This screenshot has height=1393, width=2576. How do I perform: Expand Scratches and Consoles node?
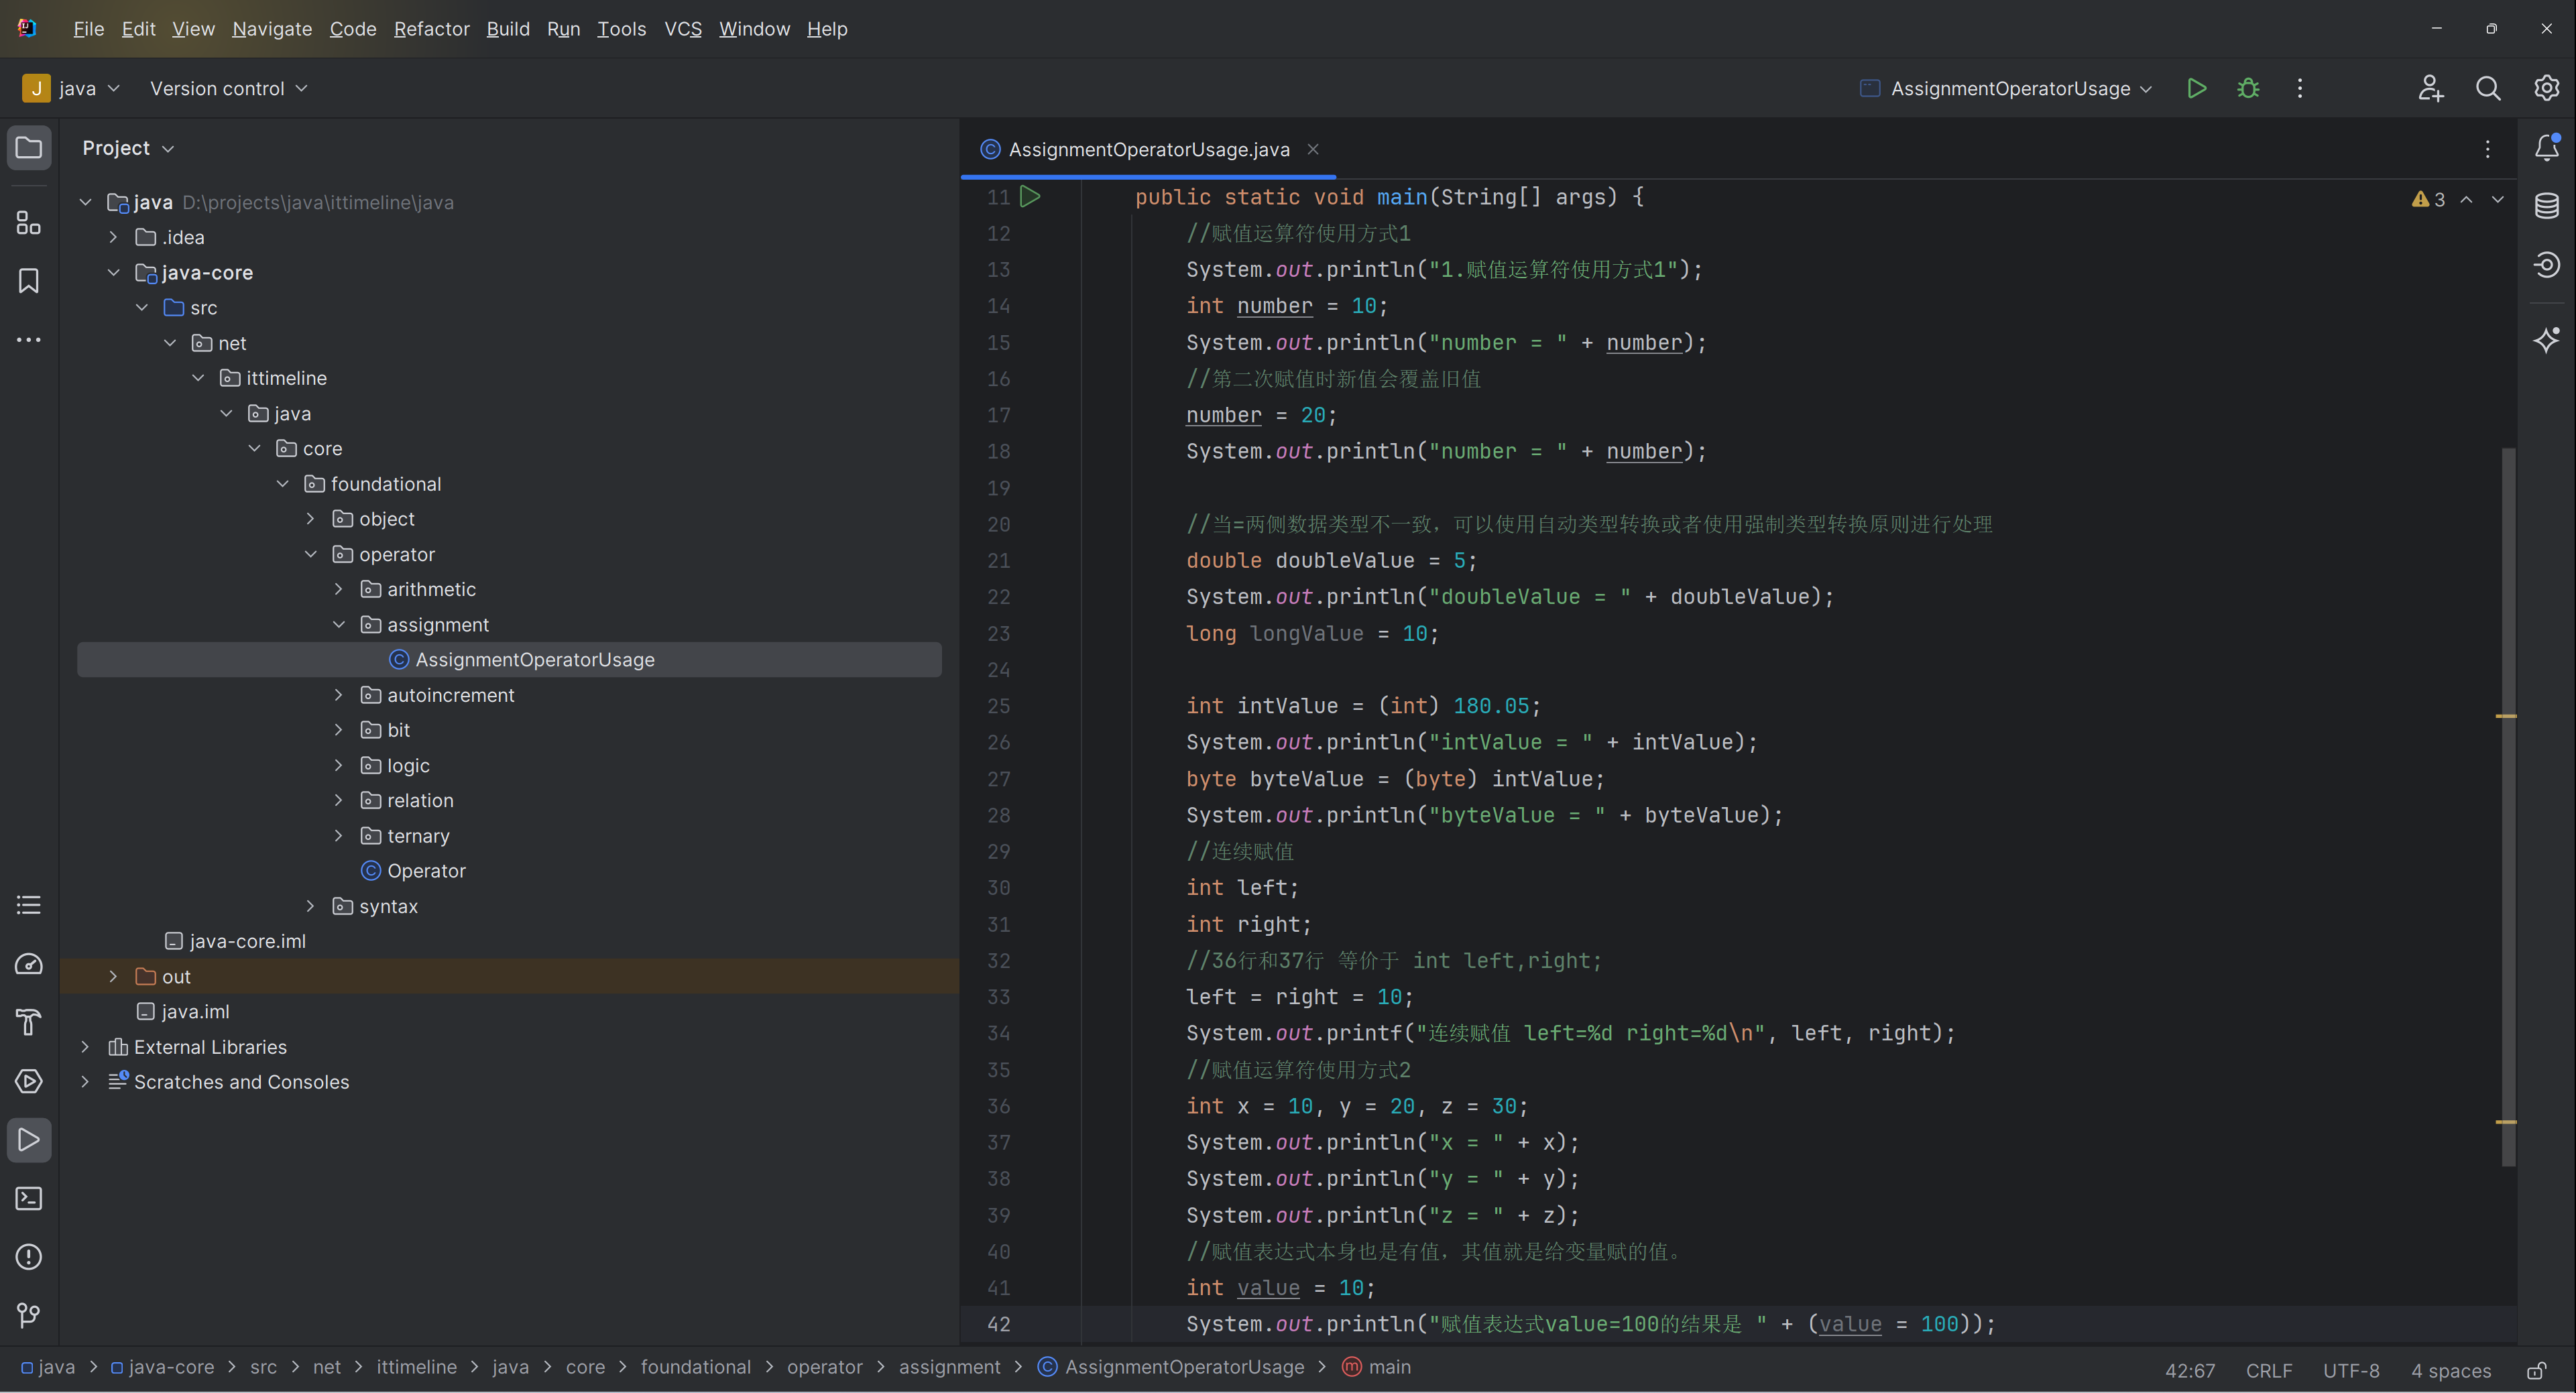click(85, 1082)
